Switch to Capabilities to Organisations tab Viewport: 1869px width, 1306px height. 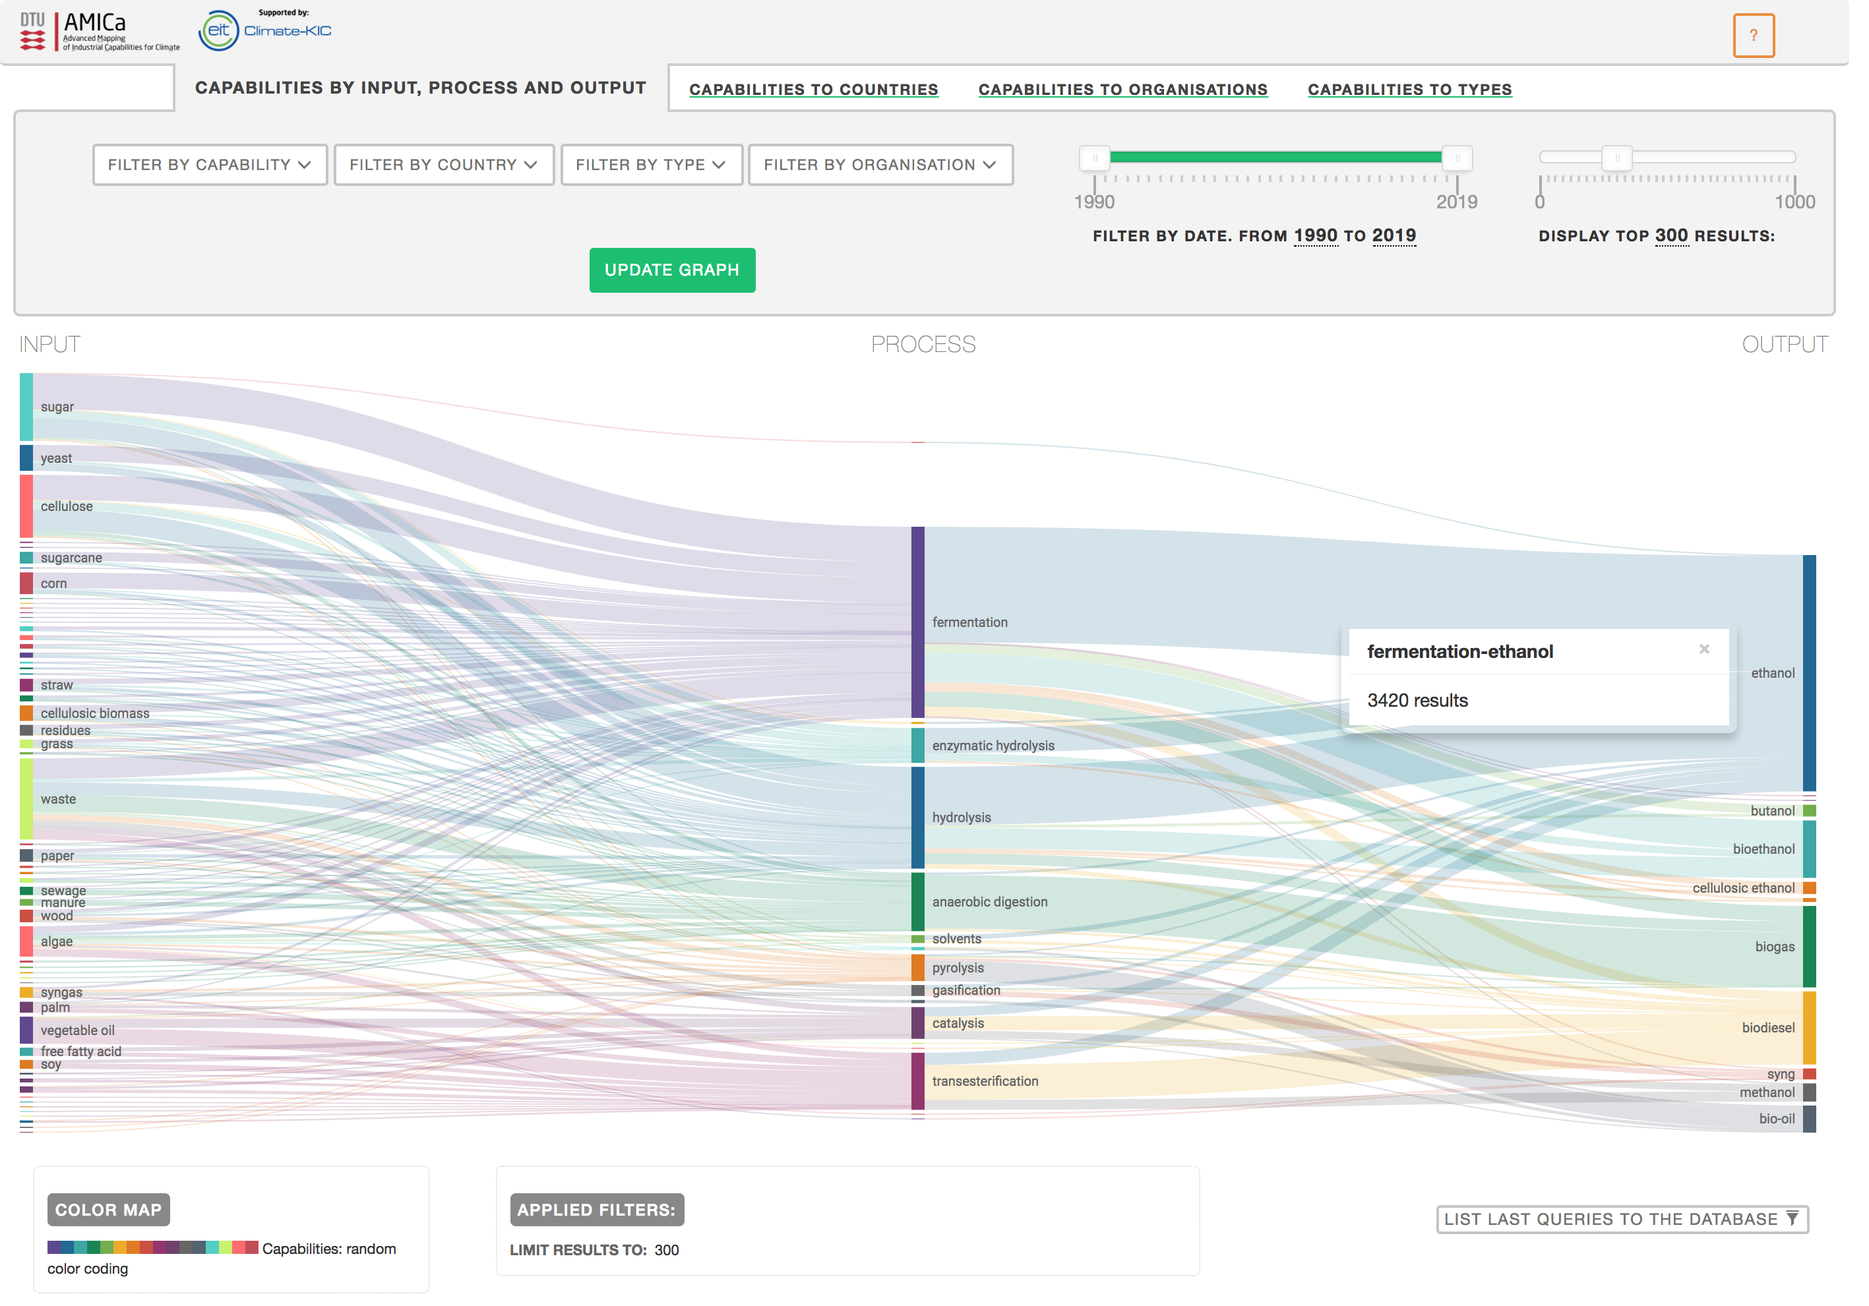(1135, 90)
